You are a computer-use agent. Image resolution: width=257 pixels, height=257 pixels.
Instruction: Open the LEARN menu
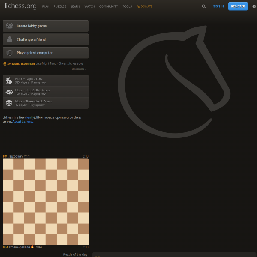(75, 6)
